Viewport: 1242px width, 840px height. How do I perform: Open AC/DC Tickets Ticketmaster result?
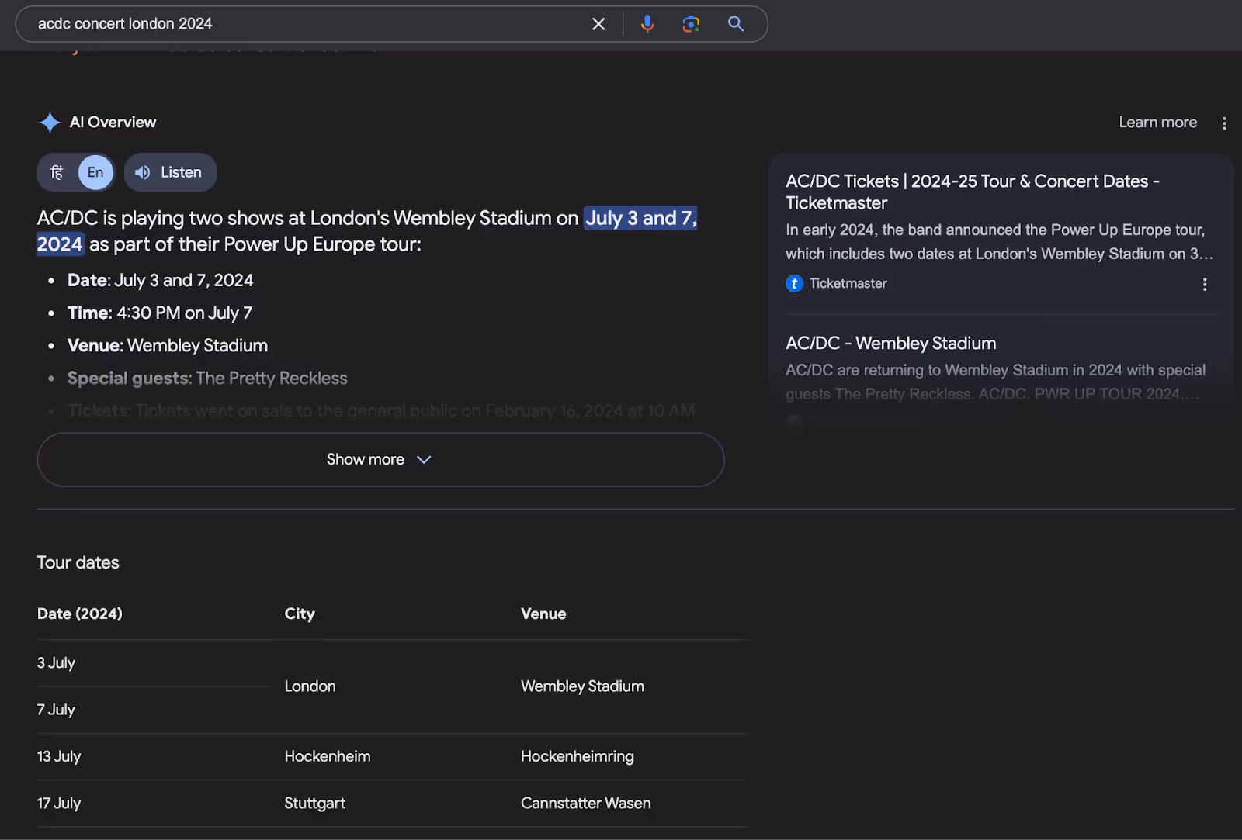(972, 192)
